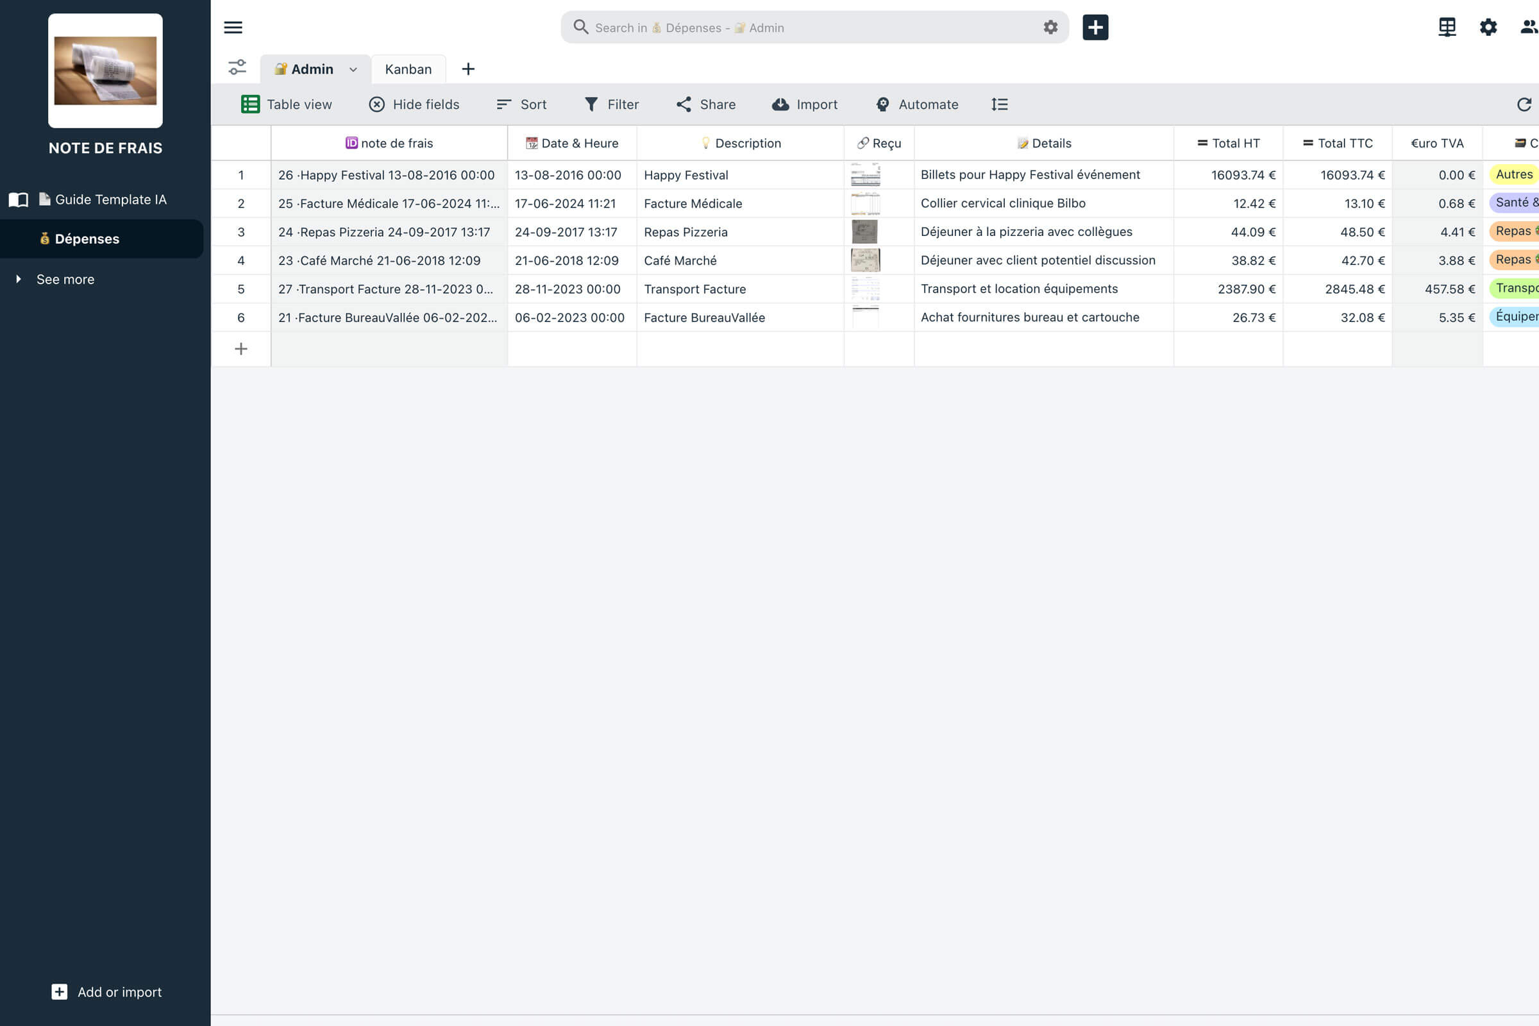
Task: Expand the See more section
Action: [x=65, y=280]
